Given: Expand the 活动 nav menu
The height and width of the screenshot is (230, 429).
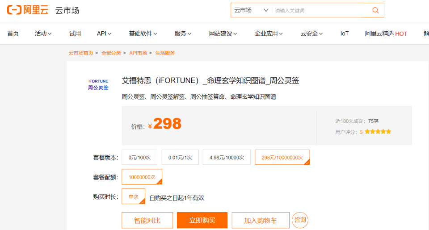Looking at the screenshot, I should [43, 33].
